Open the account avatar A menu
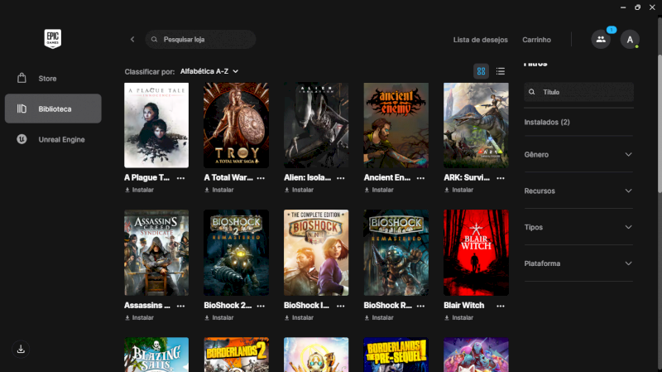662x372 pixels. pyautogui.click(x=630, y=39)
